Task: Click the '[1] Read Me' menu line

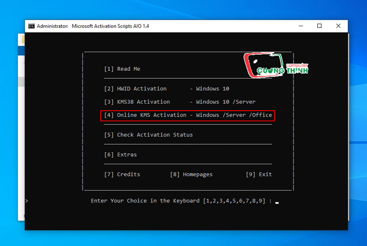Action: point(122,69)
